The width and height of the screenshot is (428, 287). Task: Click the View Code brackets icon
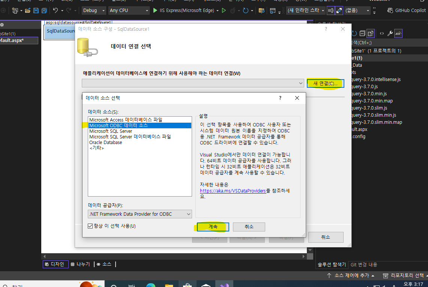[381, 33]
